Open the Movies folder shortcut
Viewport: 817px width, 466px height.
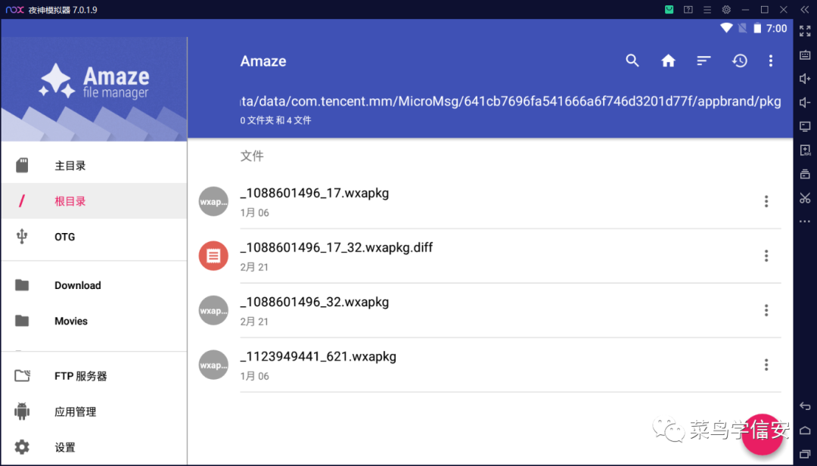94,321
